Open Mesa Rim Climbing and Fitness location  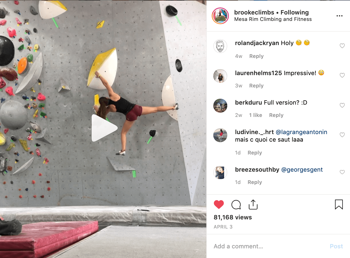coord(273,19)
